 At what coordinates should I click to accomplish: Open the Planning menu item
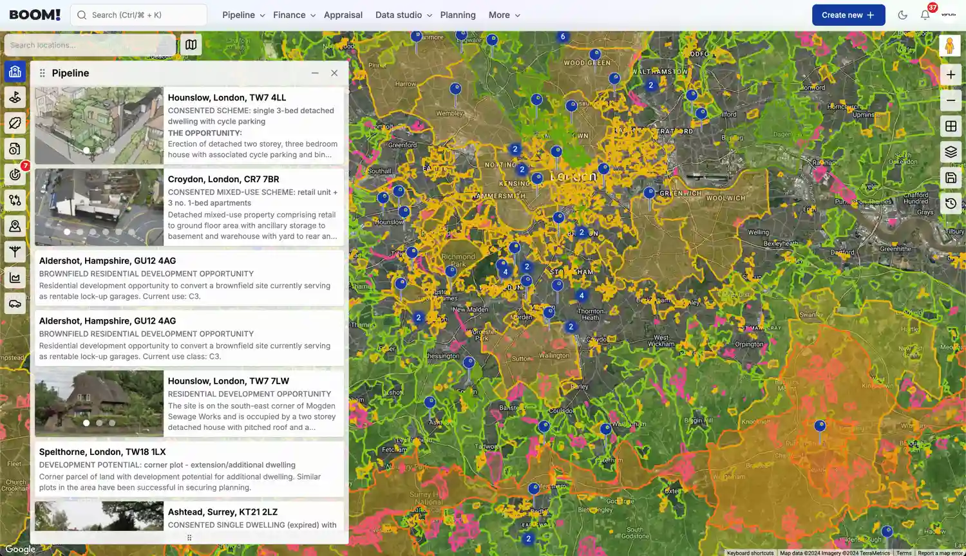click(x=458, y=15)
